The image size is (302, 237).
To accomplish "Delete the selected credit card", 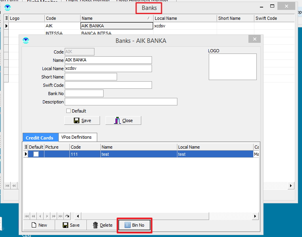I will click(x=102, y=225).
